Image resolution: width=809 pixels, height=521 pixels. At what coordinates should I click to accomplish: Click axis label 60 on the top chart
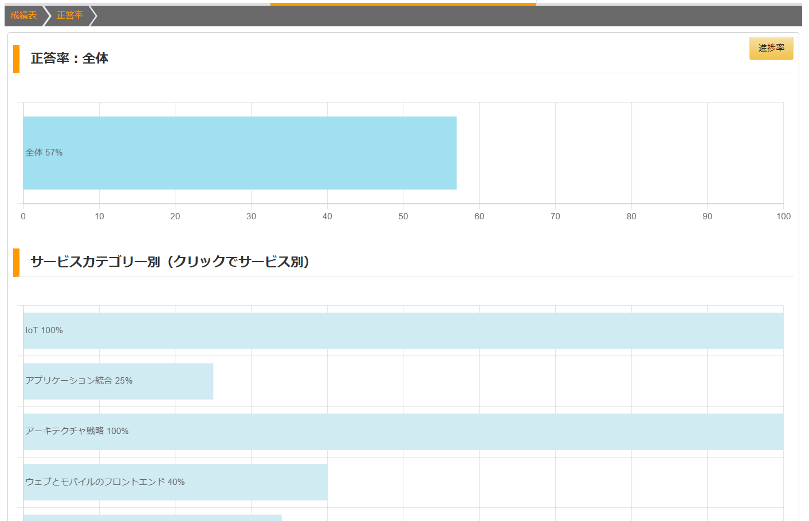click(479, 216)
